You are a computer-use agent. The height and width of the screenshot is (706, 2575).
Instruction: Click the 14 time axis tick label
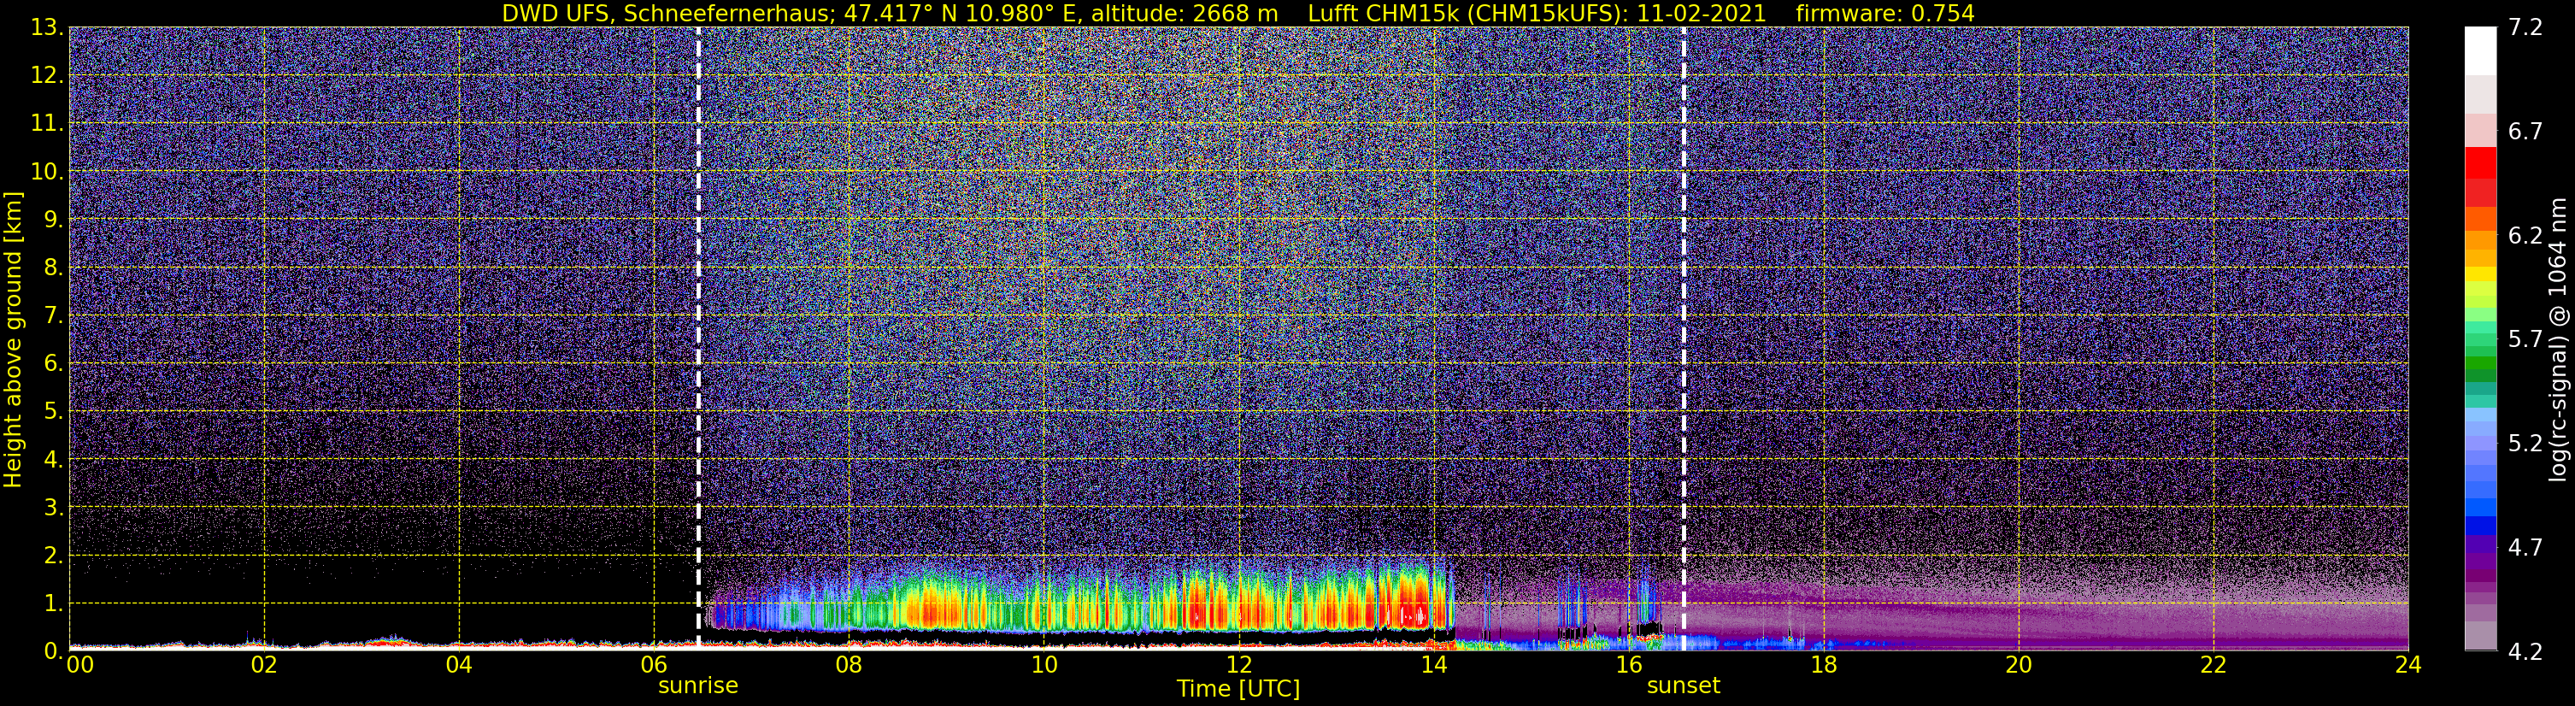[x=1433, y=665]
